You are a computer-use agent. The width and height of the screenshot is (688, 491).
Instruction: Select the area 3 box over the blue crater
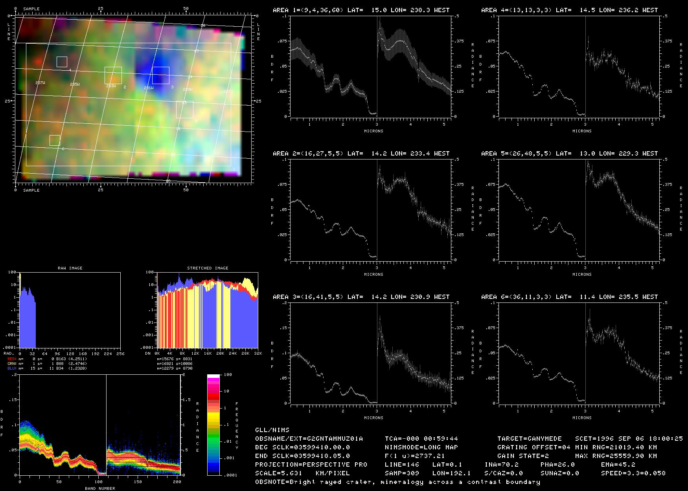tap(161, 75)
